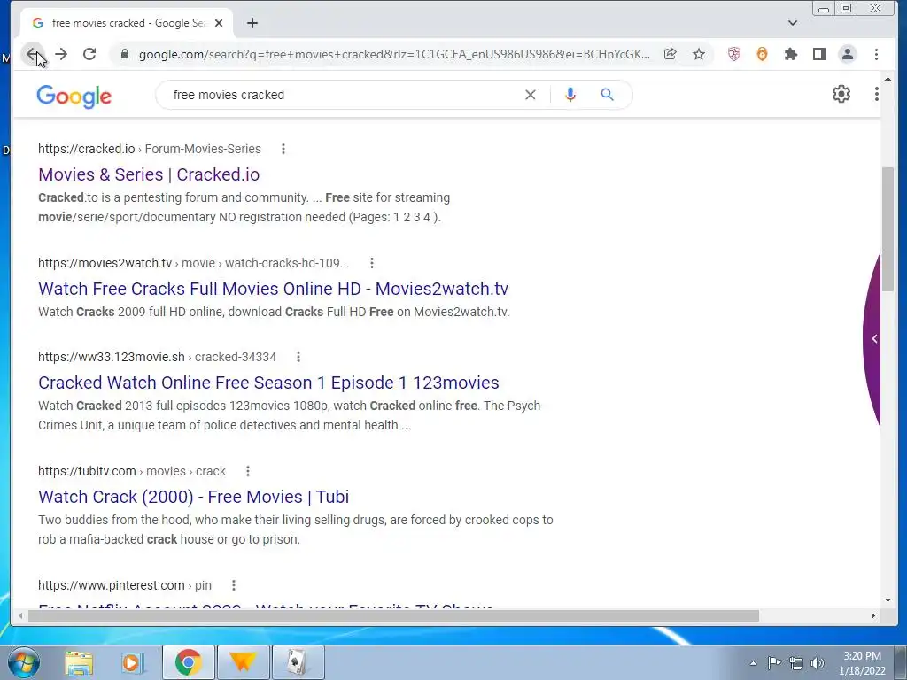Submit search with the magnifying glass icon

(x=607, y=95)
